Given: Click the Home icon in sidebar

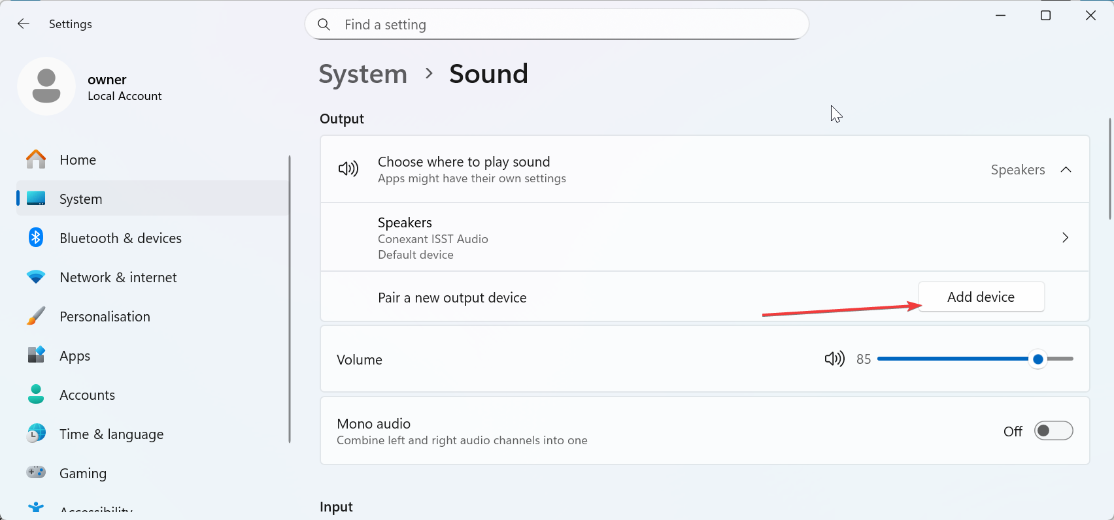Looking at the screenshot, I should (x=36, y=159).
